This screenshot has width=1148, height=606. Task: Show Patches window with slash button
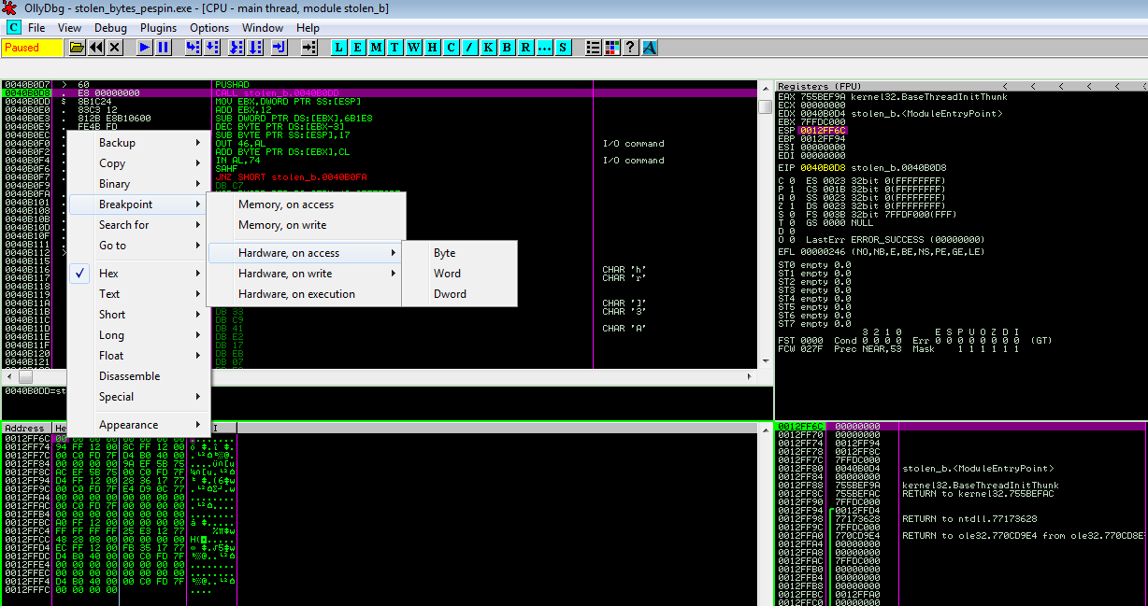(x=468, y=47)
